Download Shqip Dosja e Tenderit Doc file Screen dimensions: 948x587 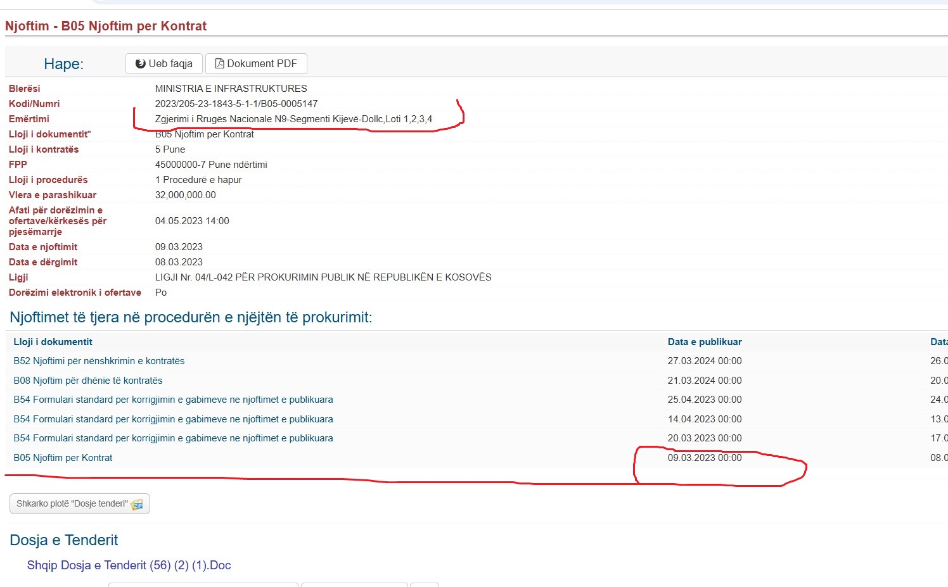coord(129,565)
